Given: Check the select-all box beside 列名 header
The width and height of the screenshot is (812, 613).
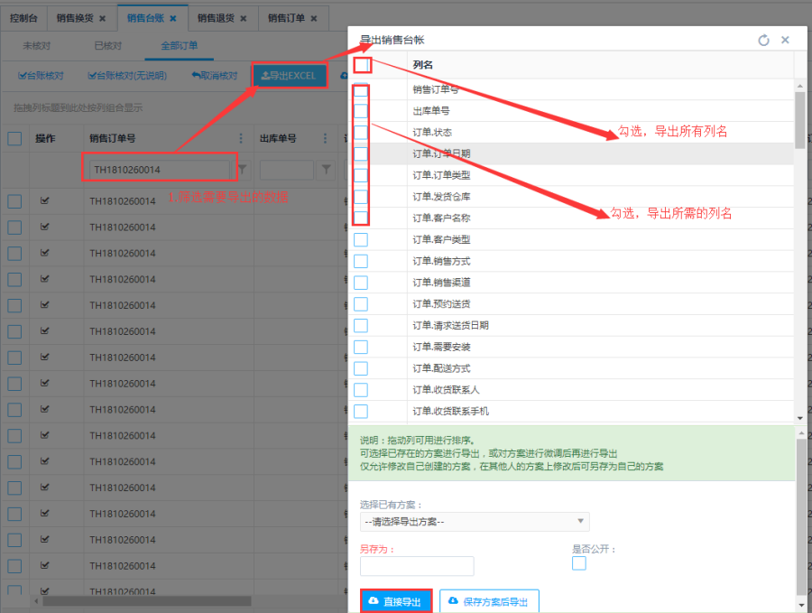Looking at the screenshot, I should (x=362, y=65).
